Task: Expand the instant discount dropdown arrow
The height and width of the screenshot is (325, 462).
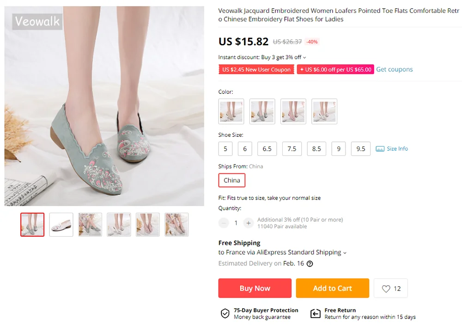Action: 304,57
